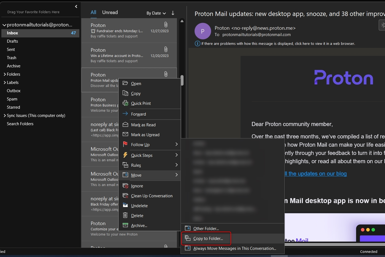This screenshot has height=257, width=385.
Task: Click the Rules icon in context menu
Action: click(125, 165)
